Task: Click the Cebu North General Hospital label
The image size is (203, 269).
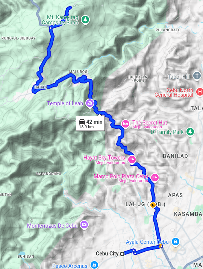Action: click(x=174, y=93)
